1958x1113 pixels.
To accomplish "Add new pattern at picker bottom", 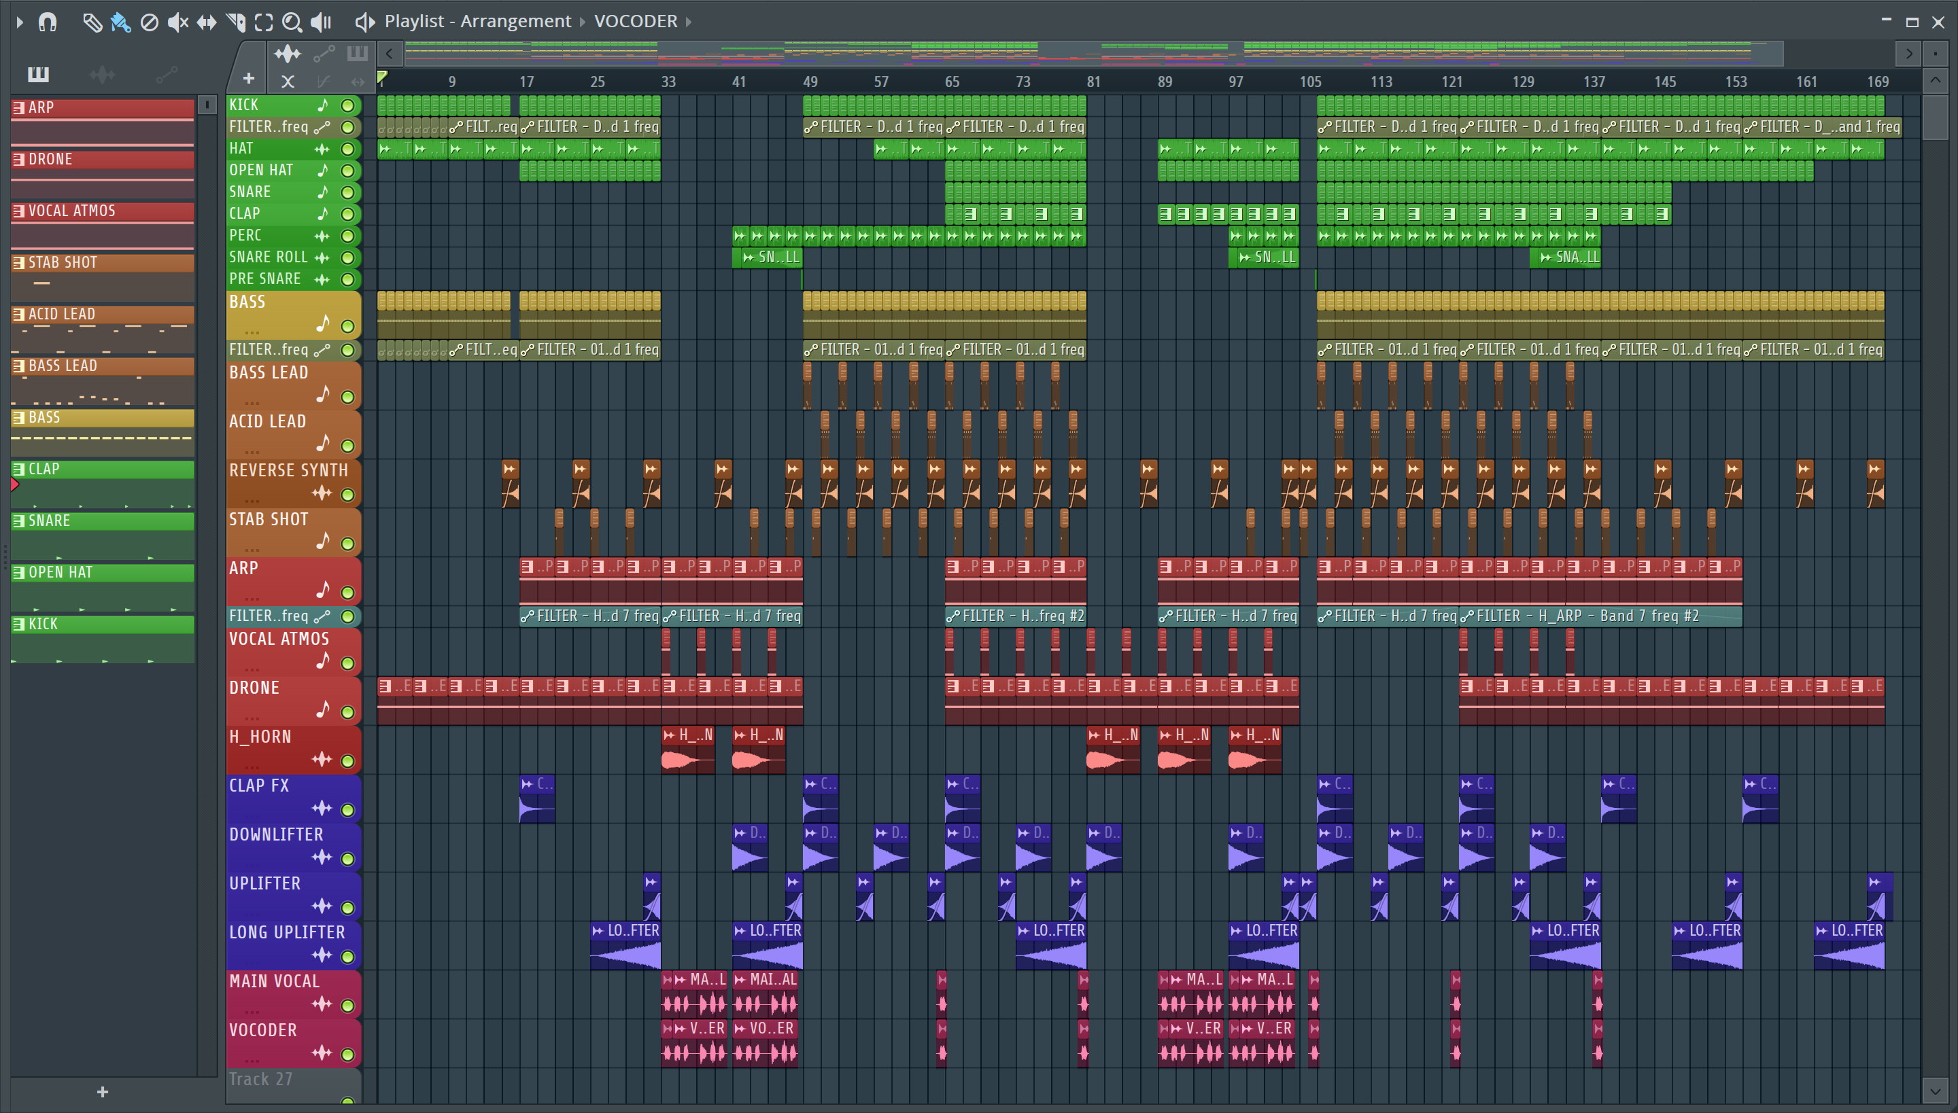I will coord(103,1093).
